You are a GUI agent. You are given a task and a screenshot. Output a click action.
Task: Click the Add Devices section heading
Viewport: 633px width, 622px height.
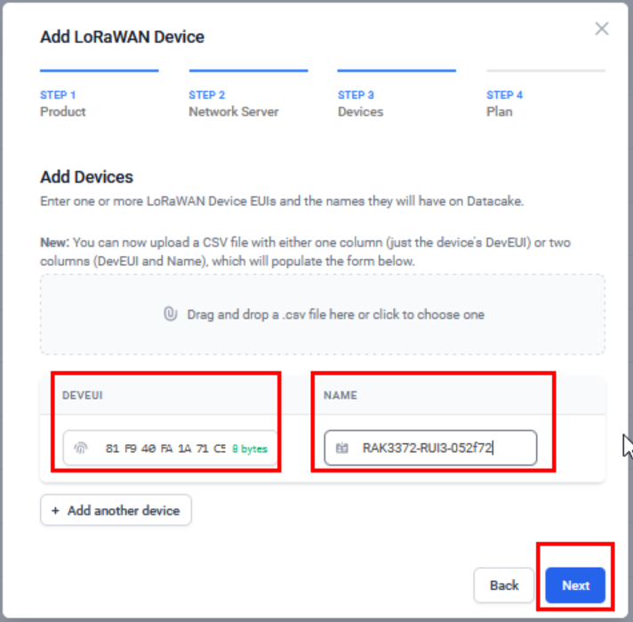(x=86, y=177)
